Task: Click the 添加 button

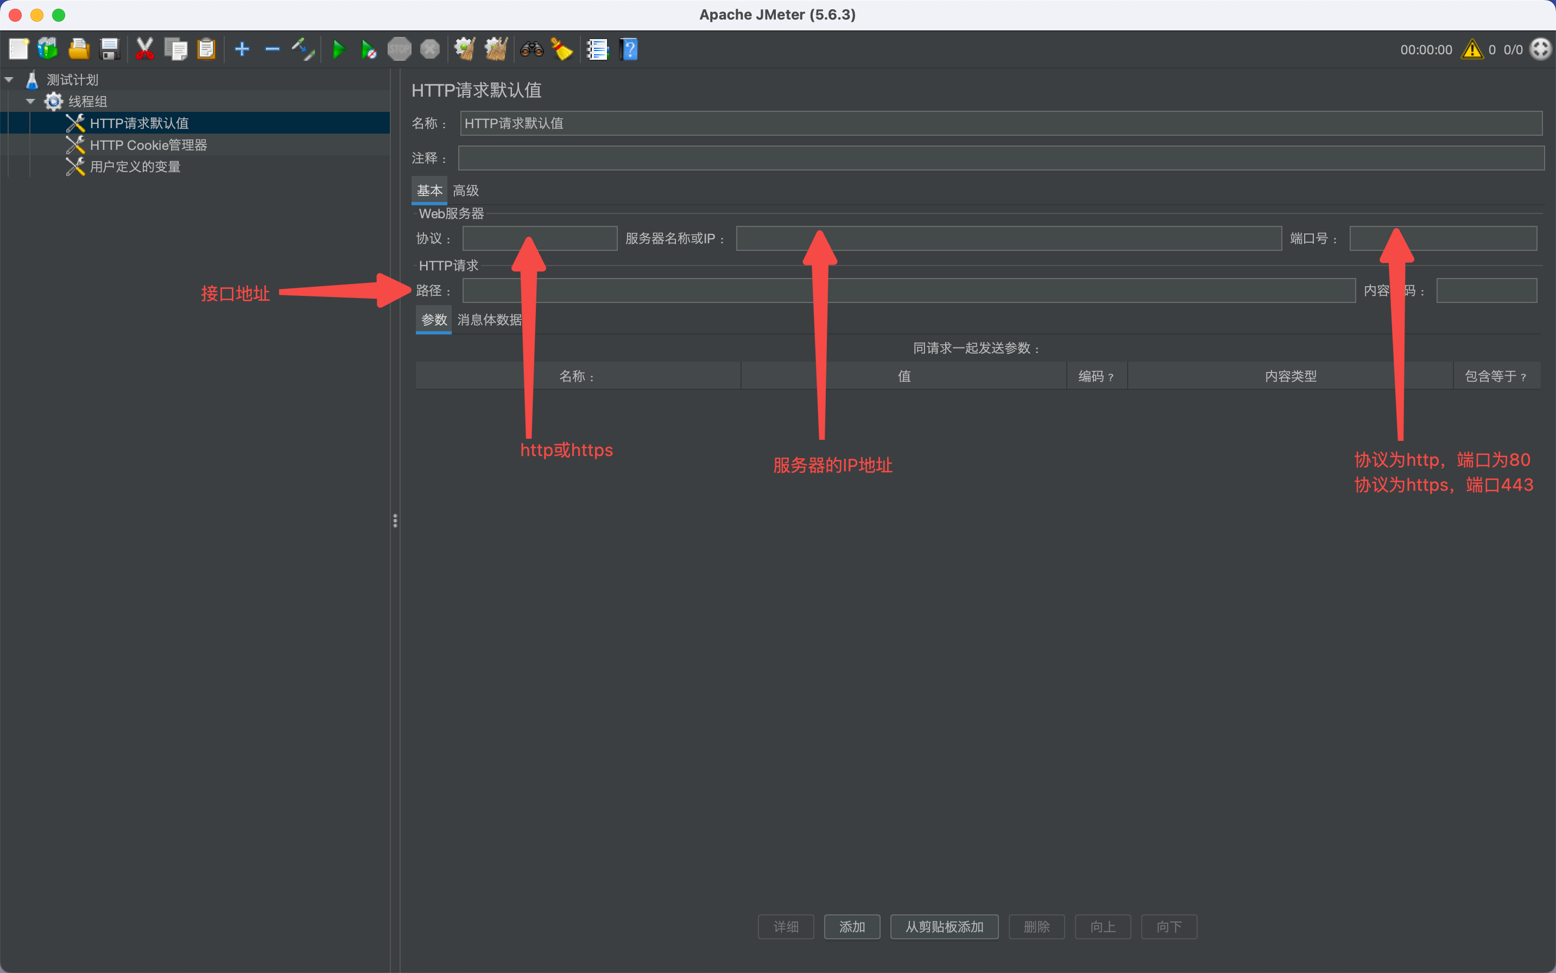Action: coord(852,927)
